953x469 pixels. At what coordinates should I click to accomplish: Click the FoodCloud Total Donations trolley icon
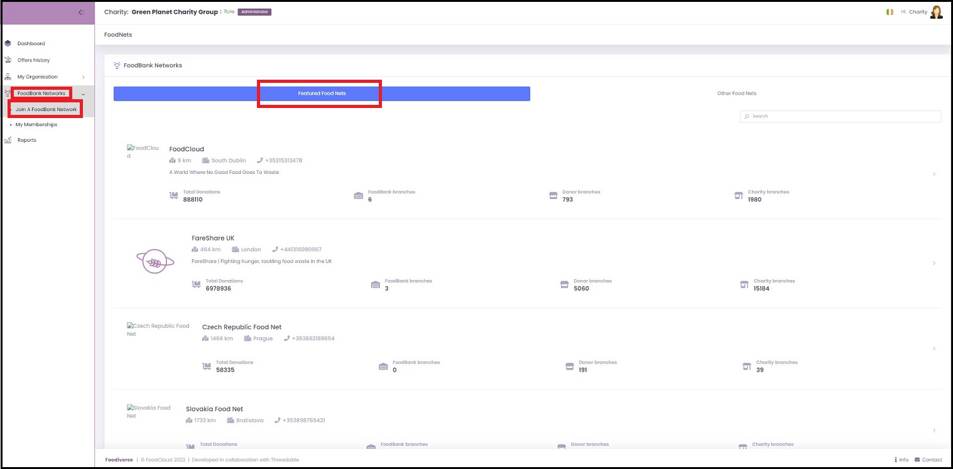click(174, 196)
